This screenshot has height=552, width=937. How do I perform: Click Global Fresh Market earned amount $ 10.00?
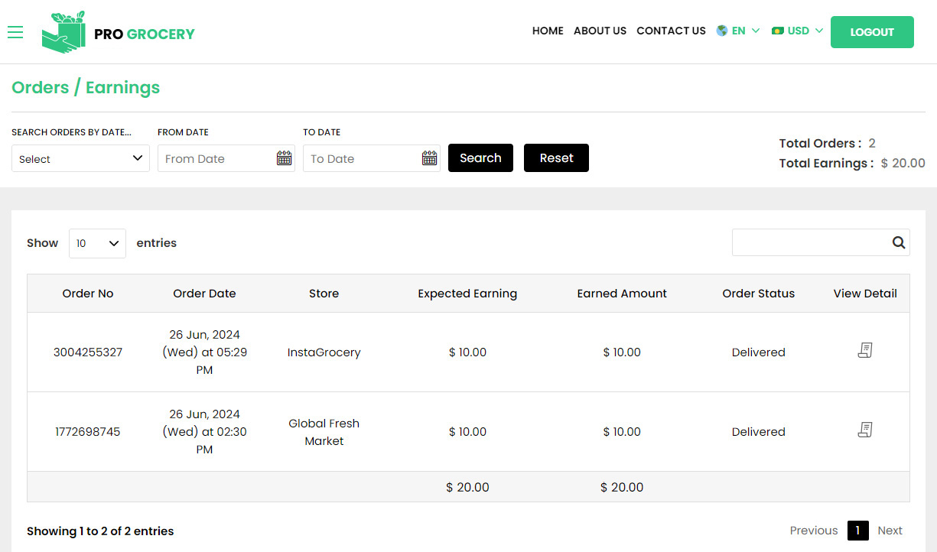[x=622, y=432]
